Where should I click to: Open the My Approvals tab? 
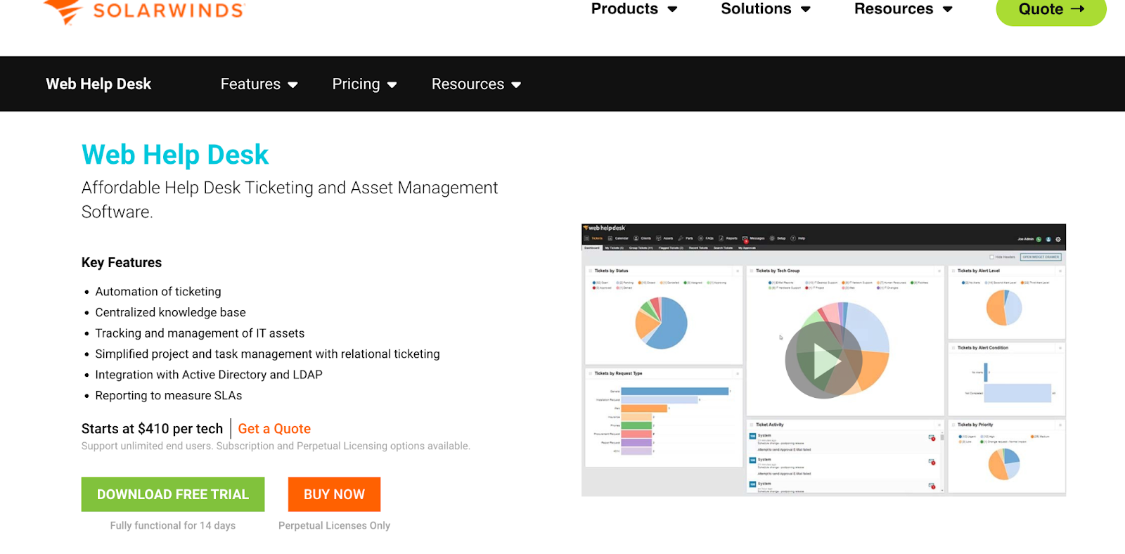pyautogui.click(x=747, y=248)
